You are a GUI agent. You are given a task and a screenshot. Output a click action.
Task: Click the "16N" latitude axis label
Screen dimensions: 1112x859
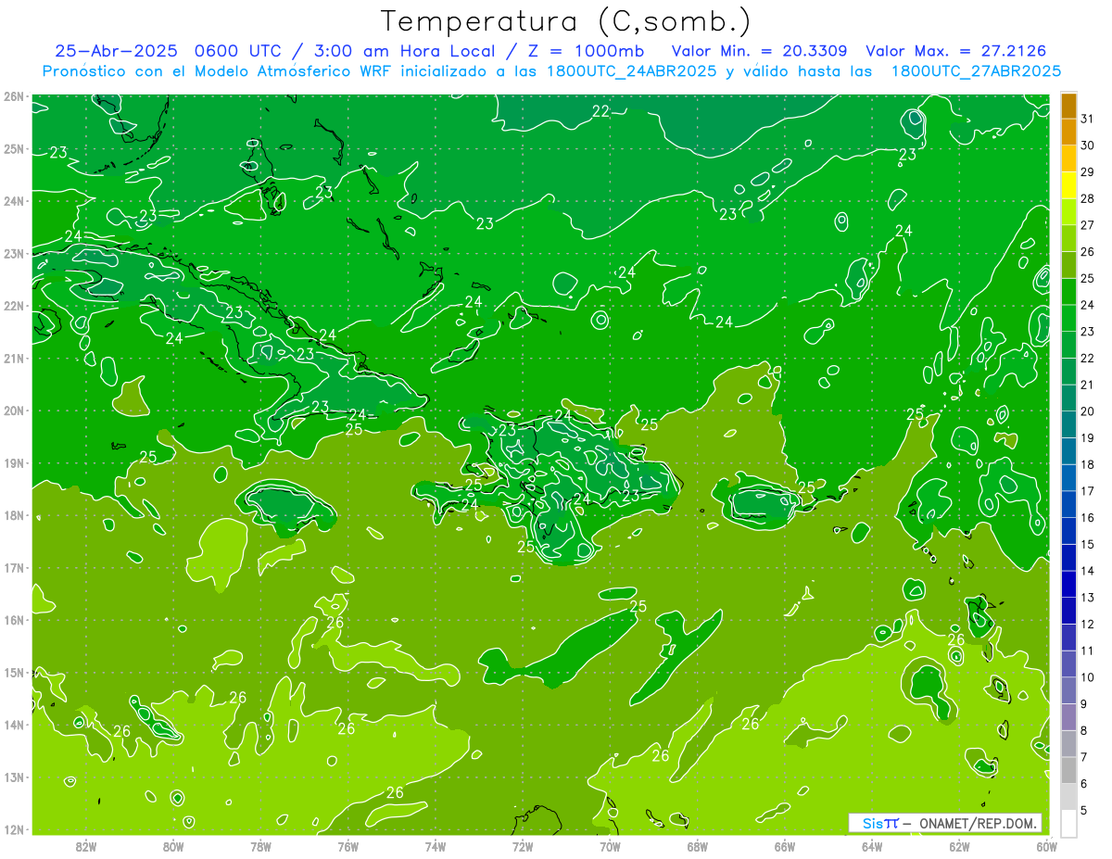click(x=14, y=620)
